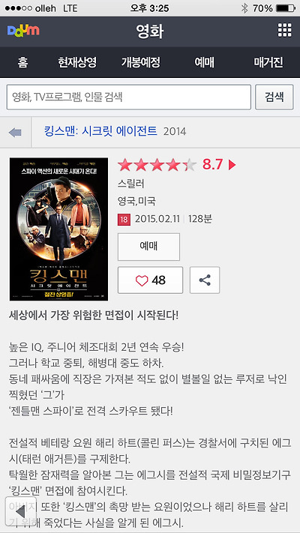300x533 pixels.
Task: Go to the 예매 navigation tab
Action: 205,62
